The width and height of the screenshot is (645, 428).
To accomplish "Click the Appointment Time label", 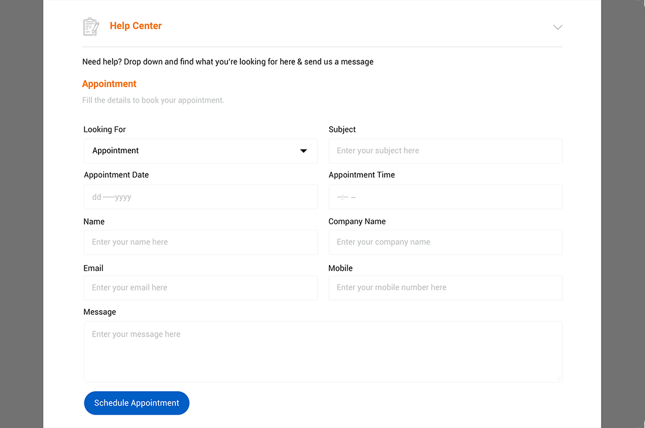I will (362, 175).
